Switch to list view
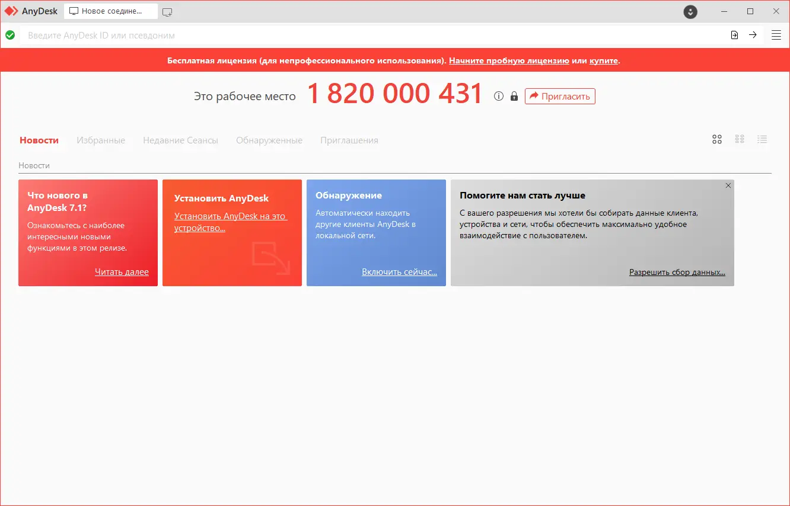This screenshot has height=506, width=790. tap(762, 139)
